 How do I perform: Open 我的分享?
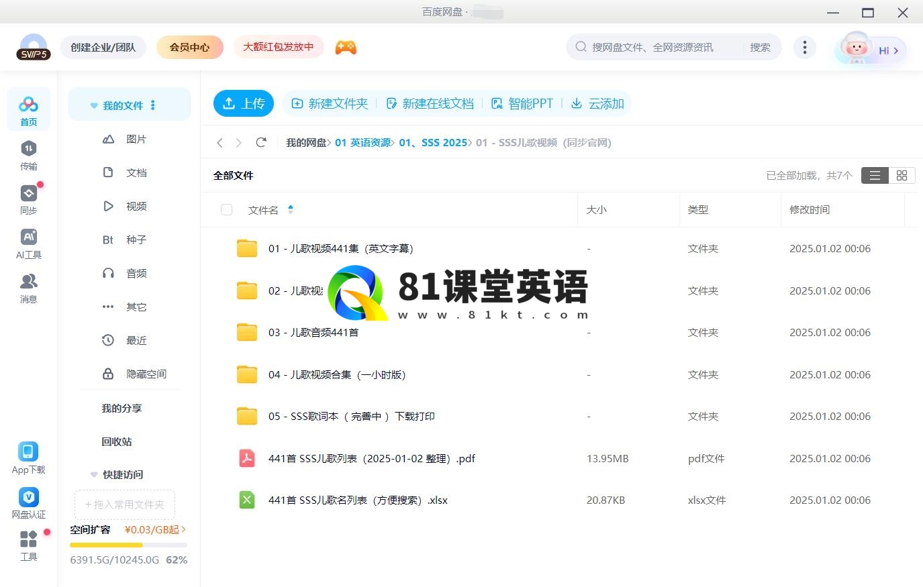(x=122, y=408)
